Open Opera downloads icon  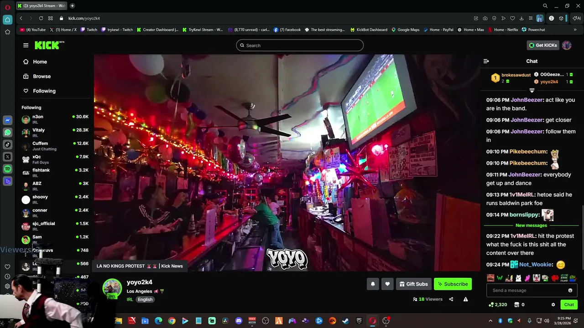(521, 18)
